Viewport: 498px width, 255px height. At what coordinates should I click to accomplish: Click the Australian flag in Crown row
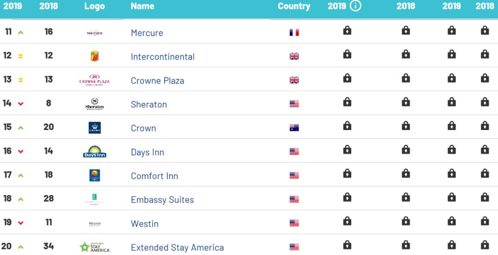[294, 128]
